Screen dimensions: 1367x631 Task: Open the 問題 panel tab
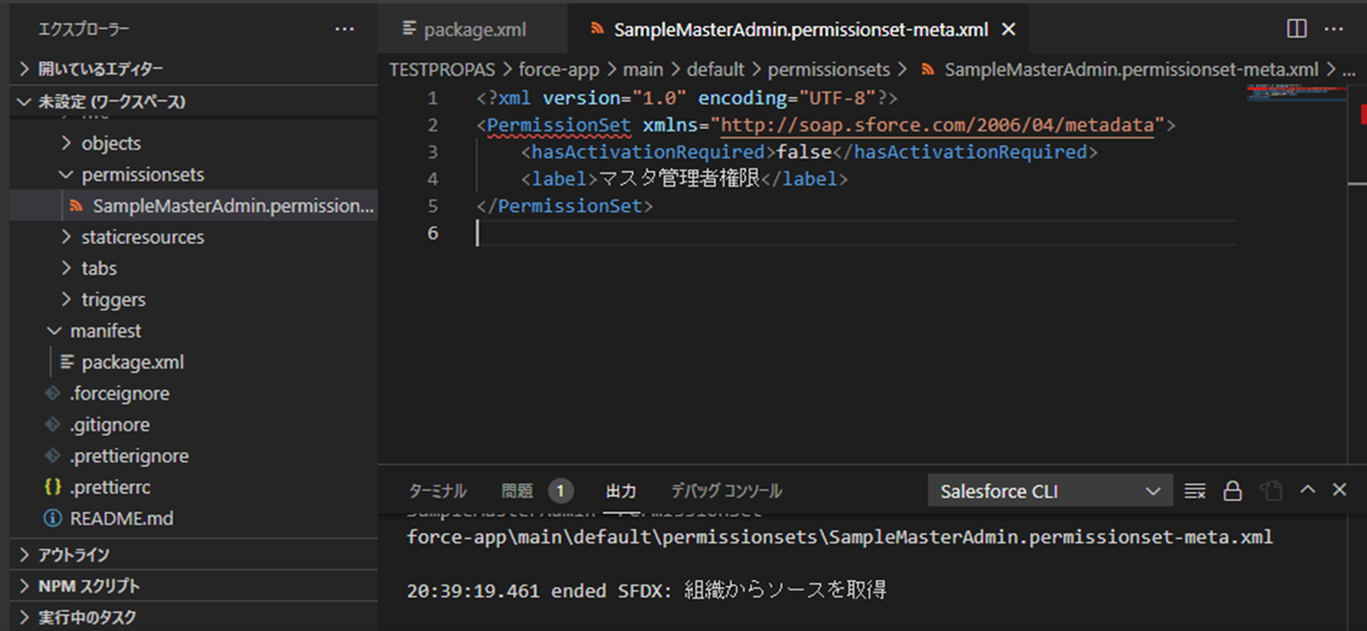(517, 491)
